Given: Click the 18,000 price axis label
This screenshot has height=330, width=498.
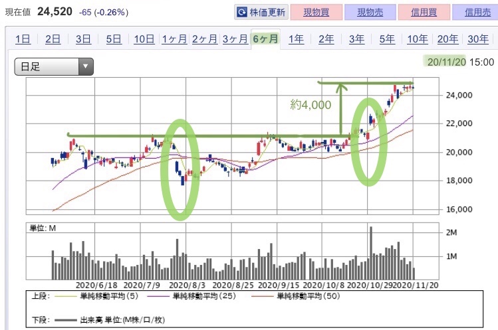Looking at the screenshot, I should point(459,181).
